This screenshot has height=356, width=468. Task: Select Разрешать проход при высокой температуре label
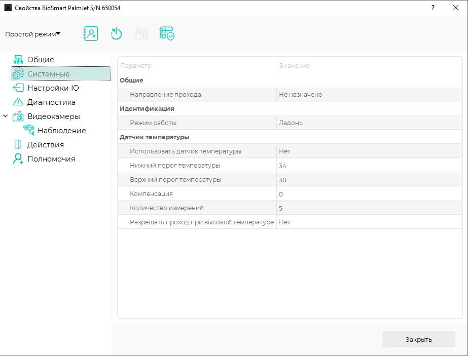click(x=202, y=222)
